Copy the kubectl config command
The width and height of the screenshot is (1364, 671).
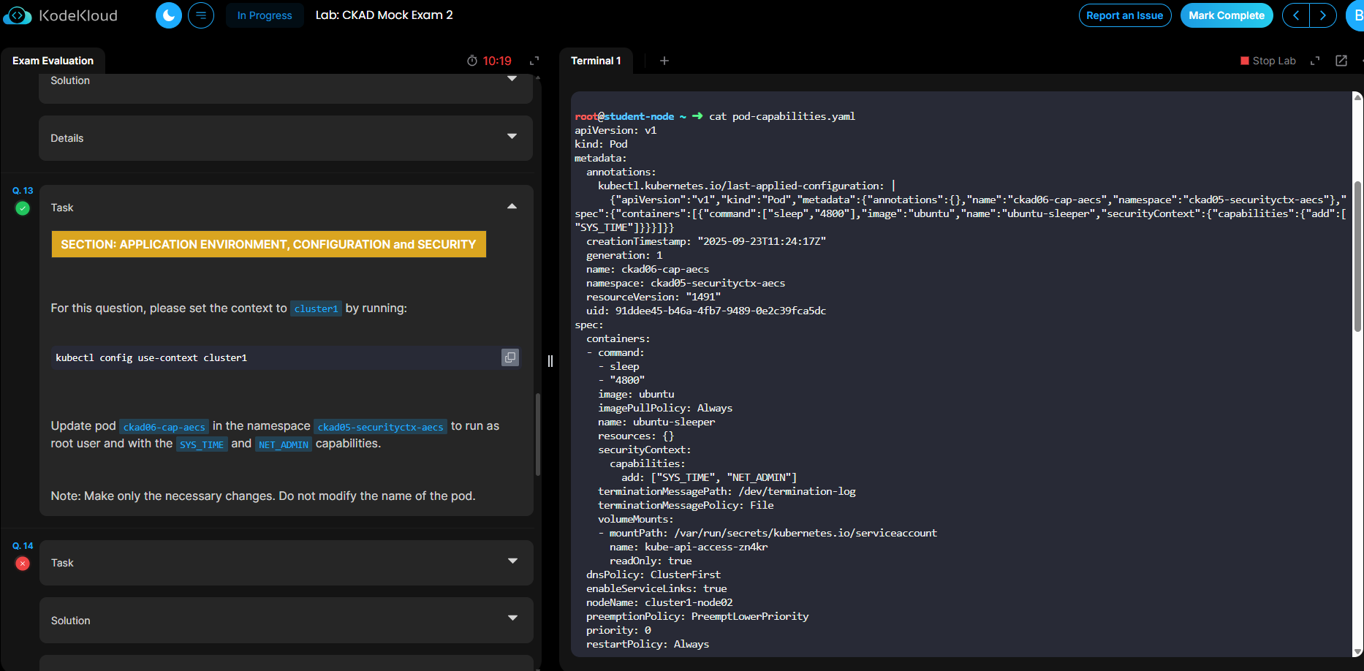point(509,357)
